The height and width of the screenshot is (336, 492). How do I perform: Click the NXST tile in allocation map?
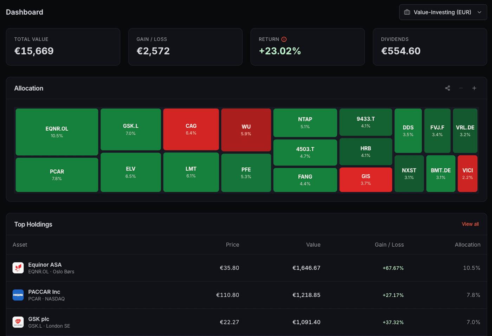pos(409,174)
